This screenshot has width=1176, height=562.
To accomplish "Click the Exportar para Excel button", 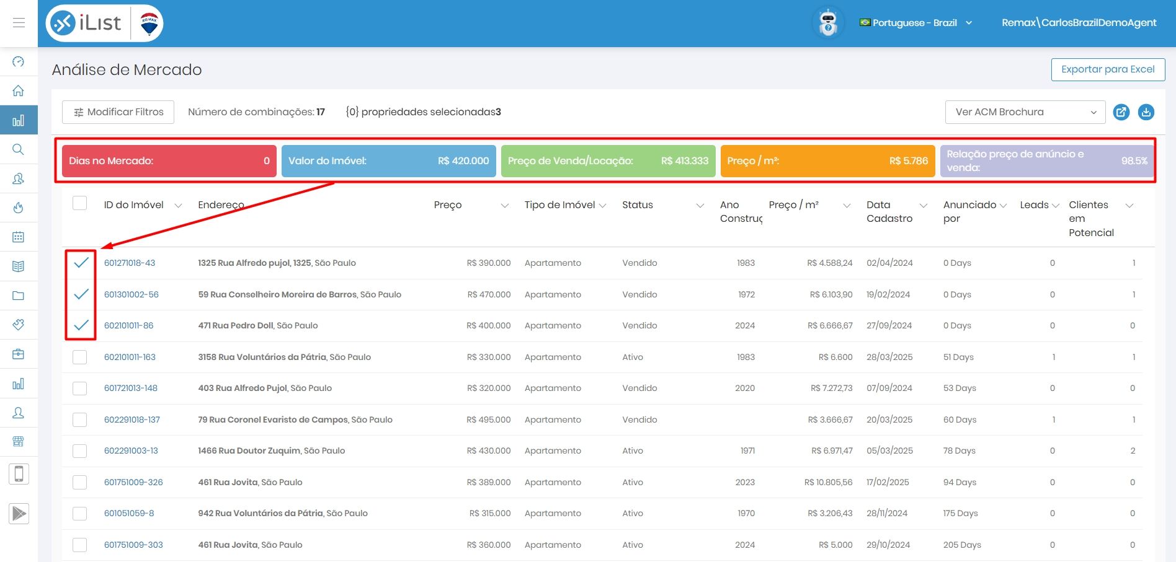I will point(1108,69).
